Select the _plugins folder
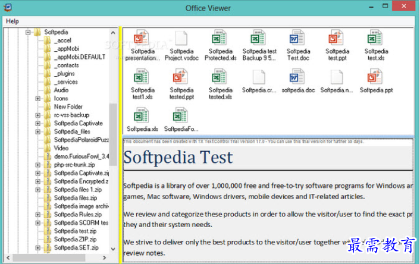The width and height of the screenshot is (420, 264). pyautogui.click(x=64, y=74)
